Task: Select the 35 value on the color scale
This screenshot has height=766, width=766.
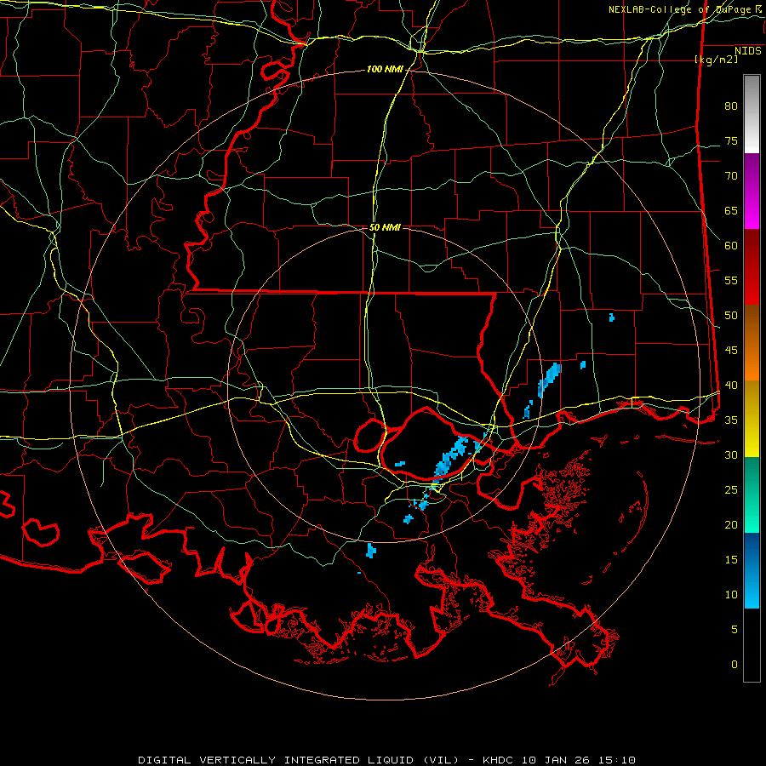Action: point(731,420)
